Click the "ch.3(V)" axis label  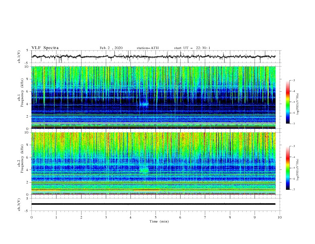[x=19, y=205]
